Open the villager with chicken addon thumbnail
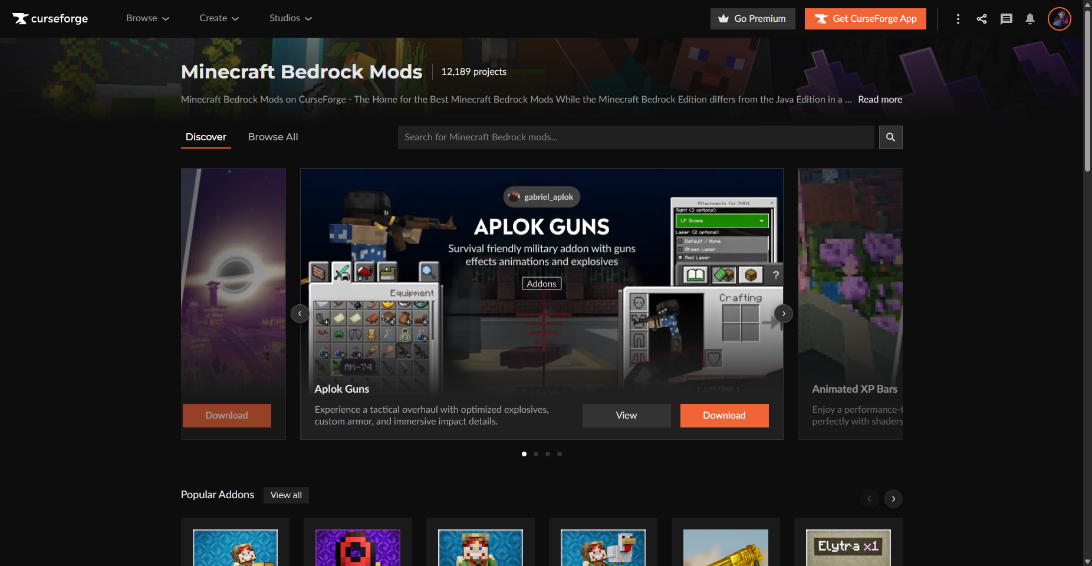The image size is (1092, 566). point(603,548)
